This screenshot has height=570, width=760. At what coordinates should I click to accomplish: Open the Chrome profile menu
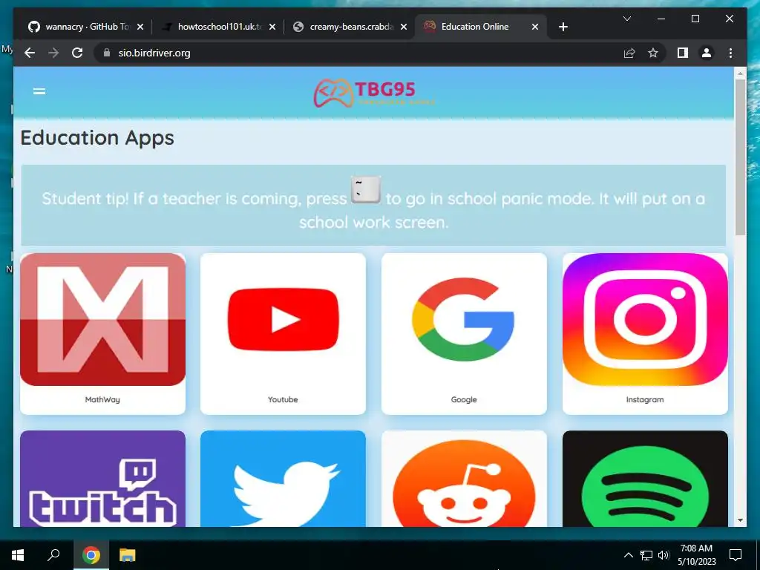click(x=707, y=53)
